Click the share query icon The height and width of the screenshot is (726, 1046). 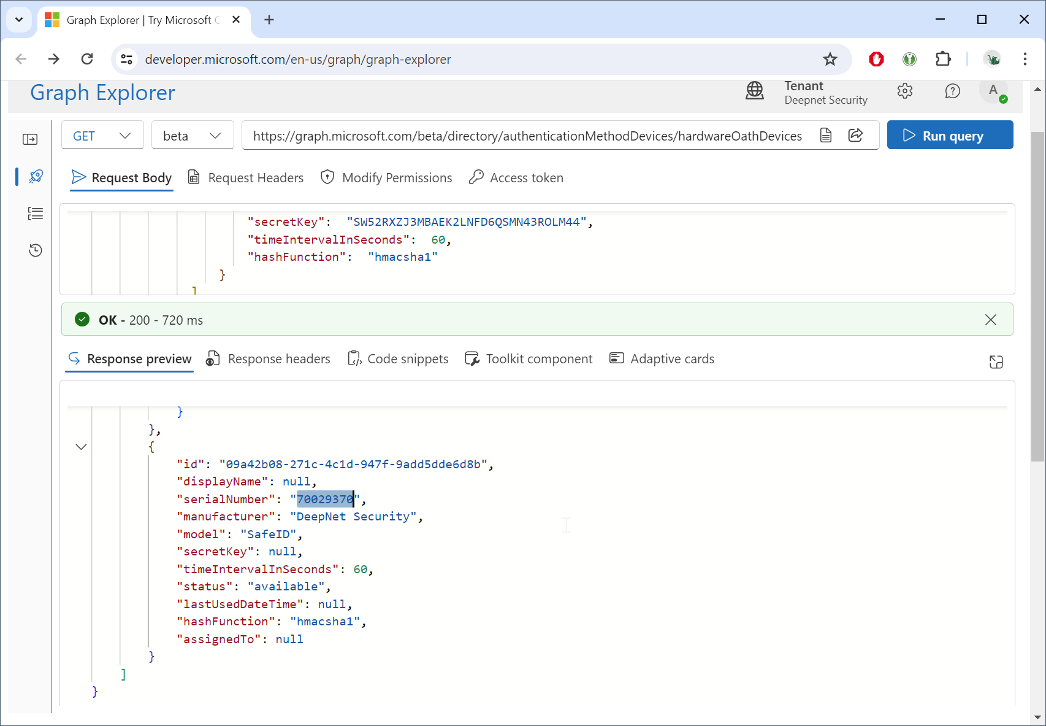tap(855, 136)
